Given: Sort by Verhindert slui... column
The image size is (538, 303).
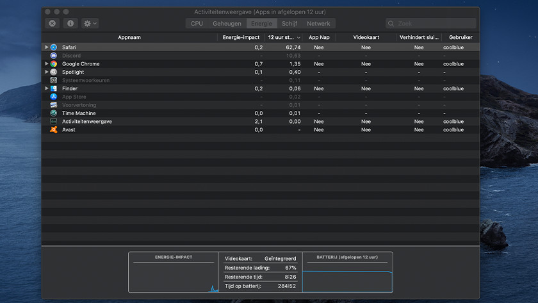Looking at the screenshot, I should [419, 37].
